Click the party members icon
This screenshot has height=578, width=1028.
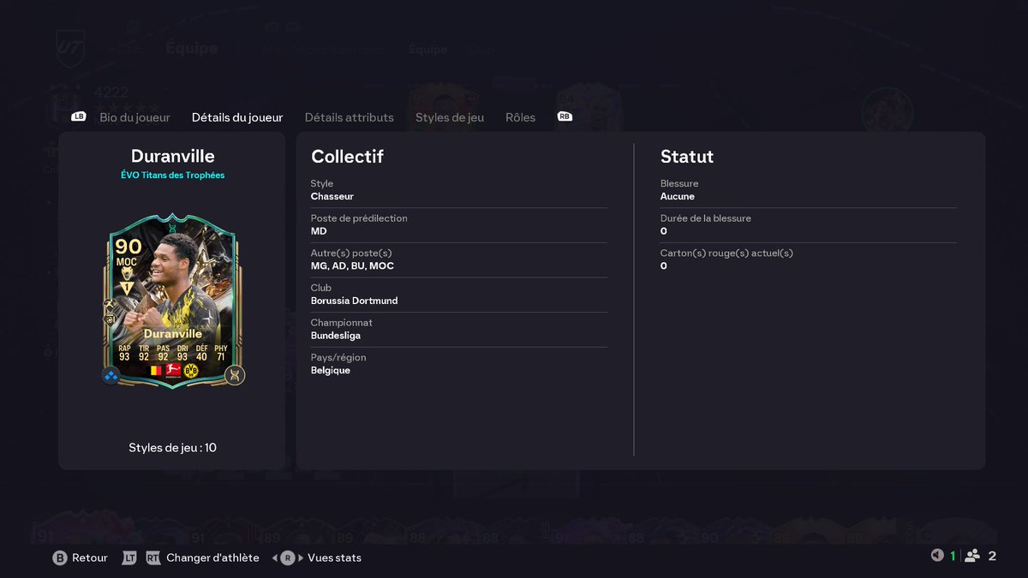pyautogui.click(x=972, y=556)
